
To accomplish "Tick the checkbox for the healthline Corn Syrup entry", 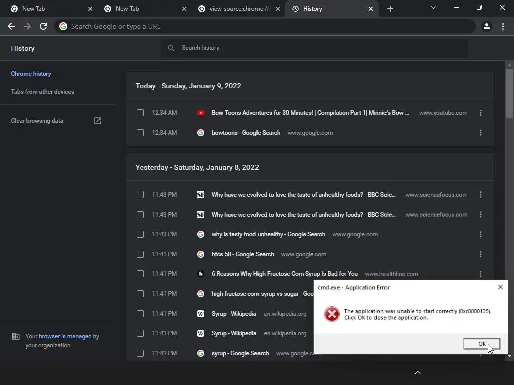I will pyautogui.click(x=140, y=274).
